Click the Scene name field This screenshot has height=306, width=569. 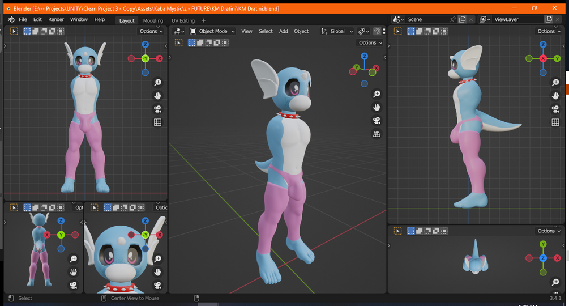[427, 20]
